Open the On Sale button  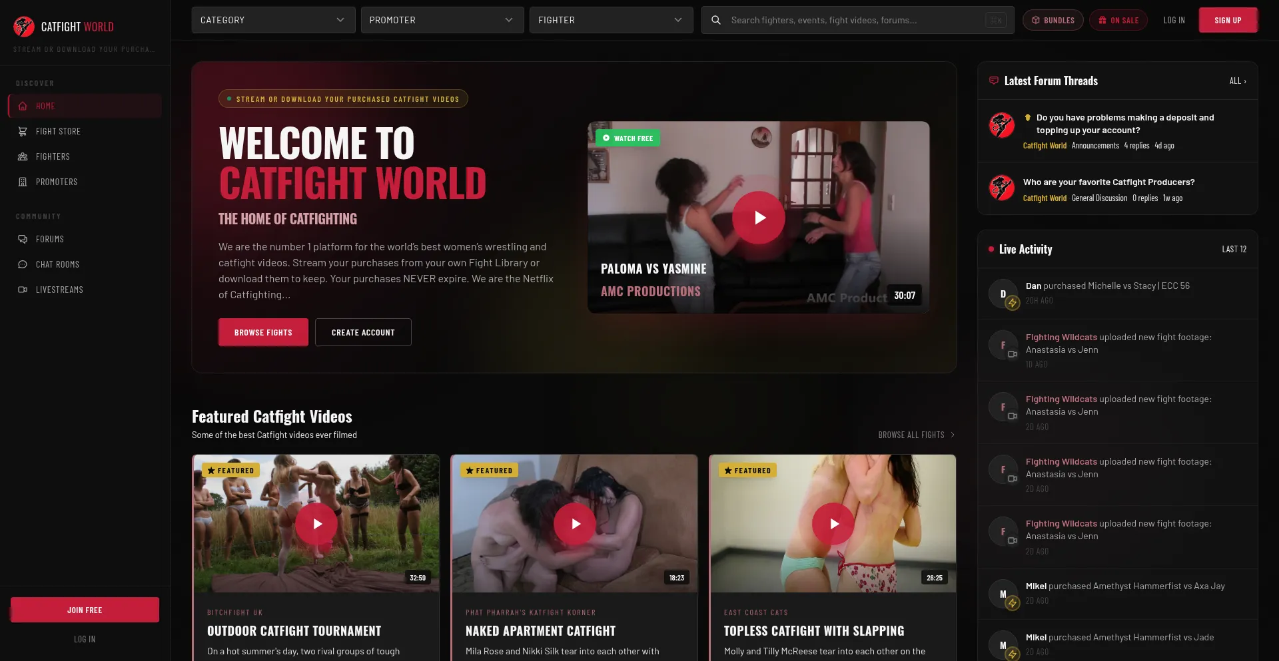click(x=1118, y=20)
